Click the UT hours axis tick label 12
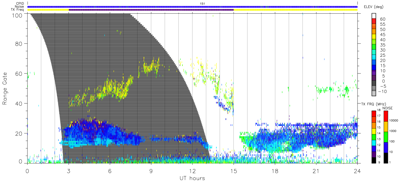This screenshot has height=185, width=402. pos(192,171)
